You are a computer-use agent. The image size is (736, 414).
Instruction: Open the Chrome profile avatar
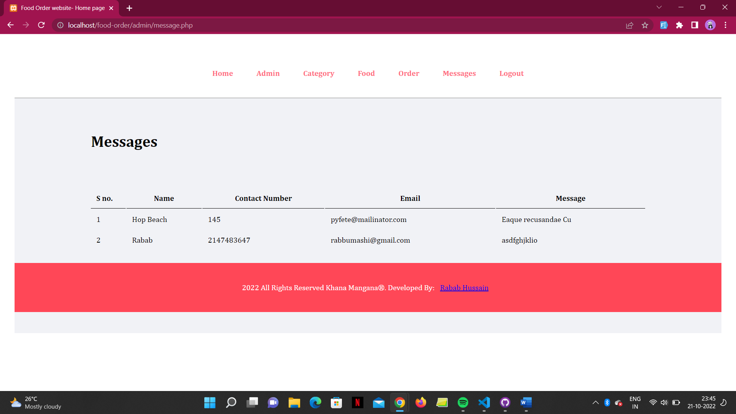pyautogui.click(x=710, y=25)
